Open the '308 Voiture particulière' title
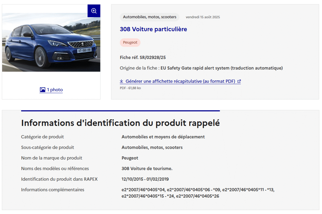 coord(153,29)
